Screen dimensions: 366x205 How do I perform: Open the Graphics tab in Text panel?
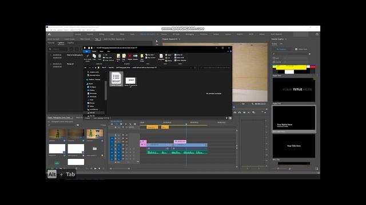pyautogui.click(x=70, y=43)
